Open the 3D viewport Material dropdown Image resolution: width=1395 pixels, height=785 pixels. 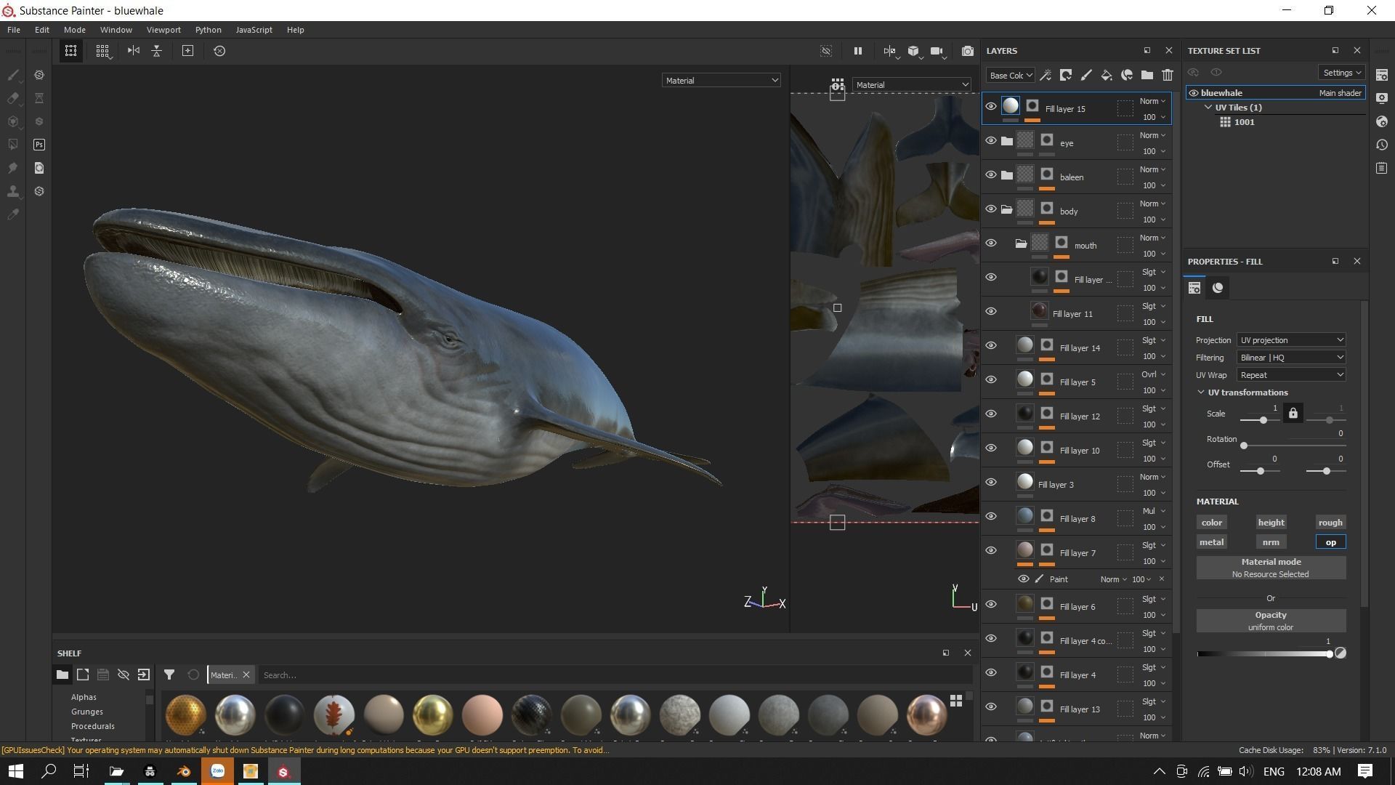click(x=721, y=81)
